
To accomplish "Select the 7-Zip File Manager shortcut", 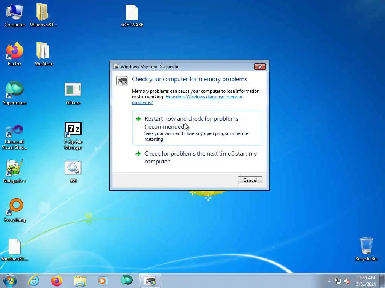I will pyautogui.click(x=73, y=136).
